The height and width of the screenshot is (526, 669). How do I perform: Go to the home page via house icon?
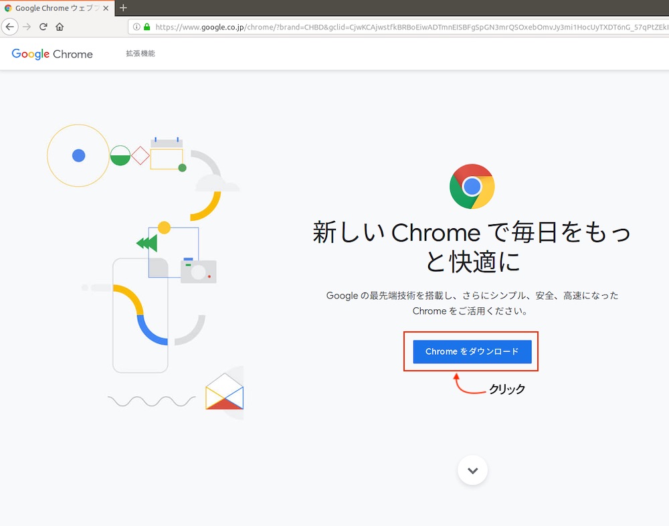pos(60,27)
